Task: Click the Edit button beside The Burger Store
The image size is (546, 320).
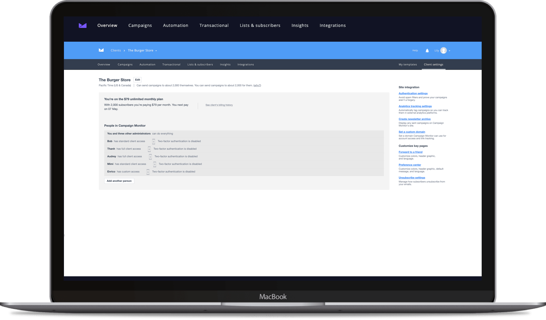Action: (137, 80)
